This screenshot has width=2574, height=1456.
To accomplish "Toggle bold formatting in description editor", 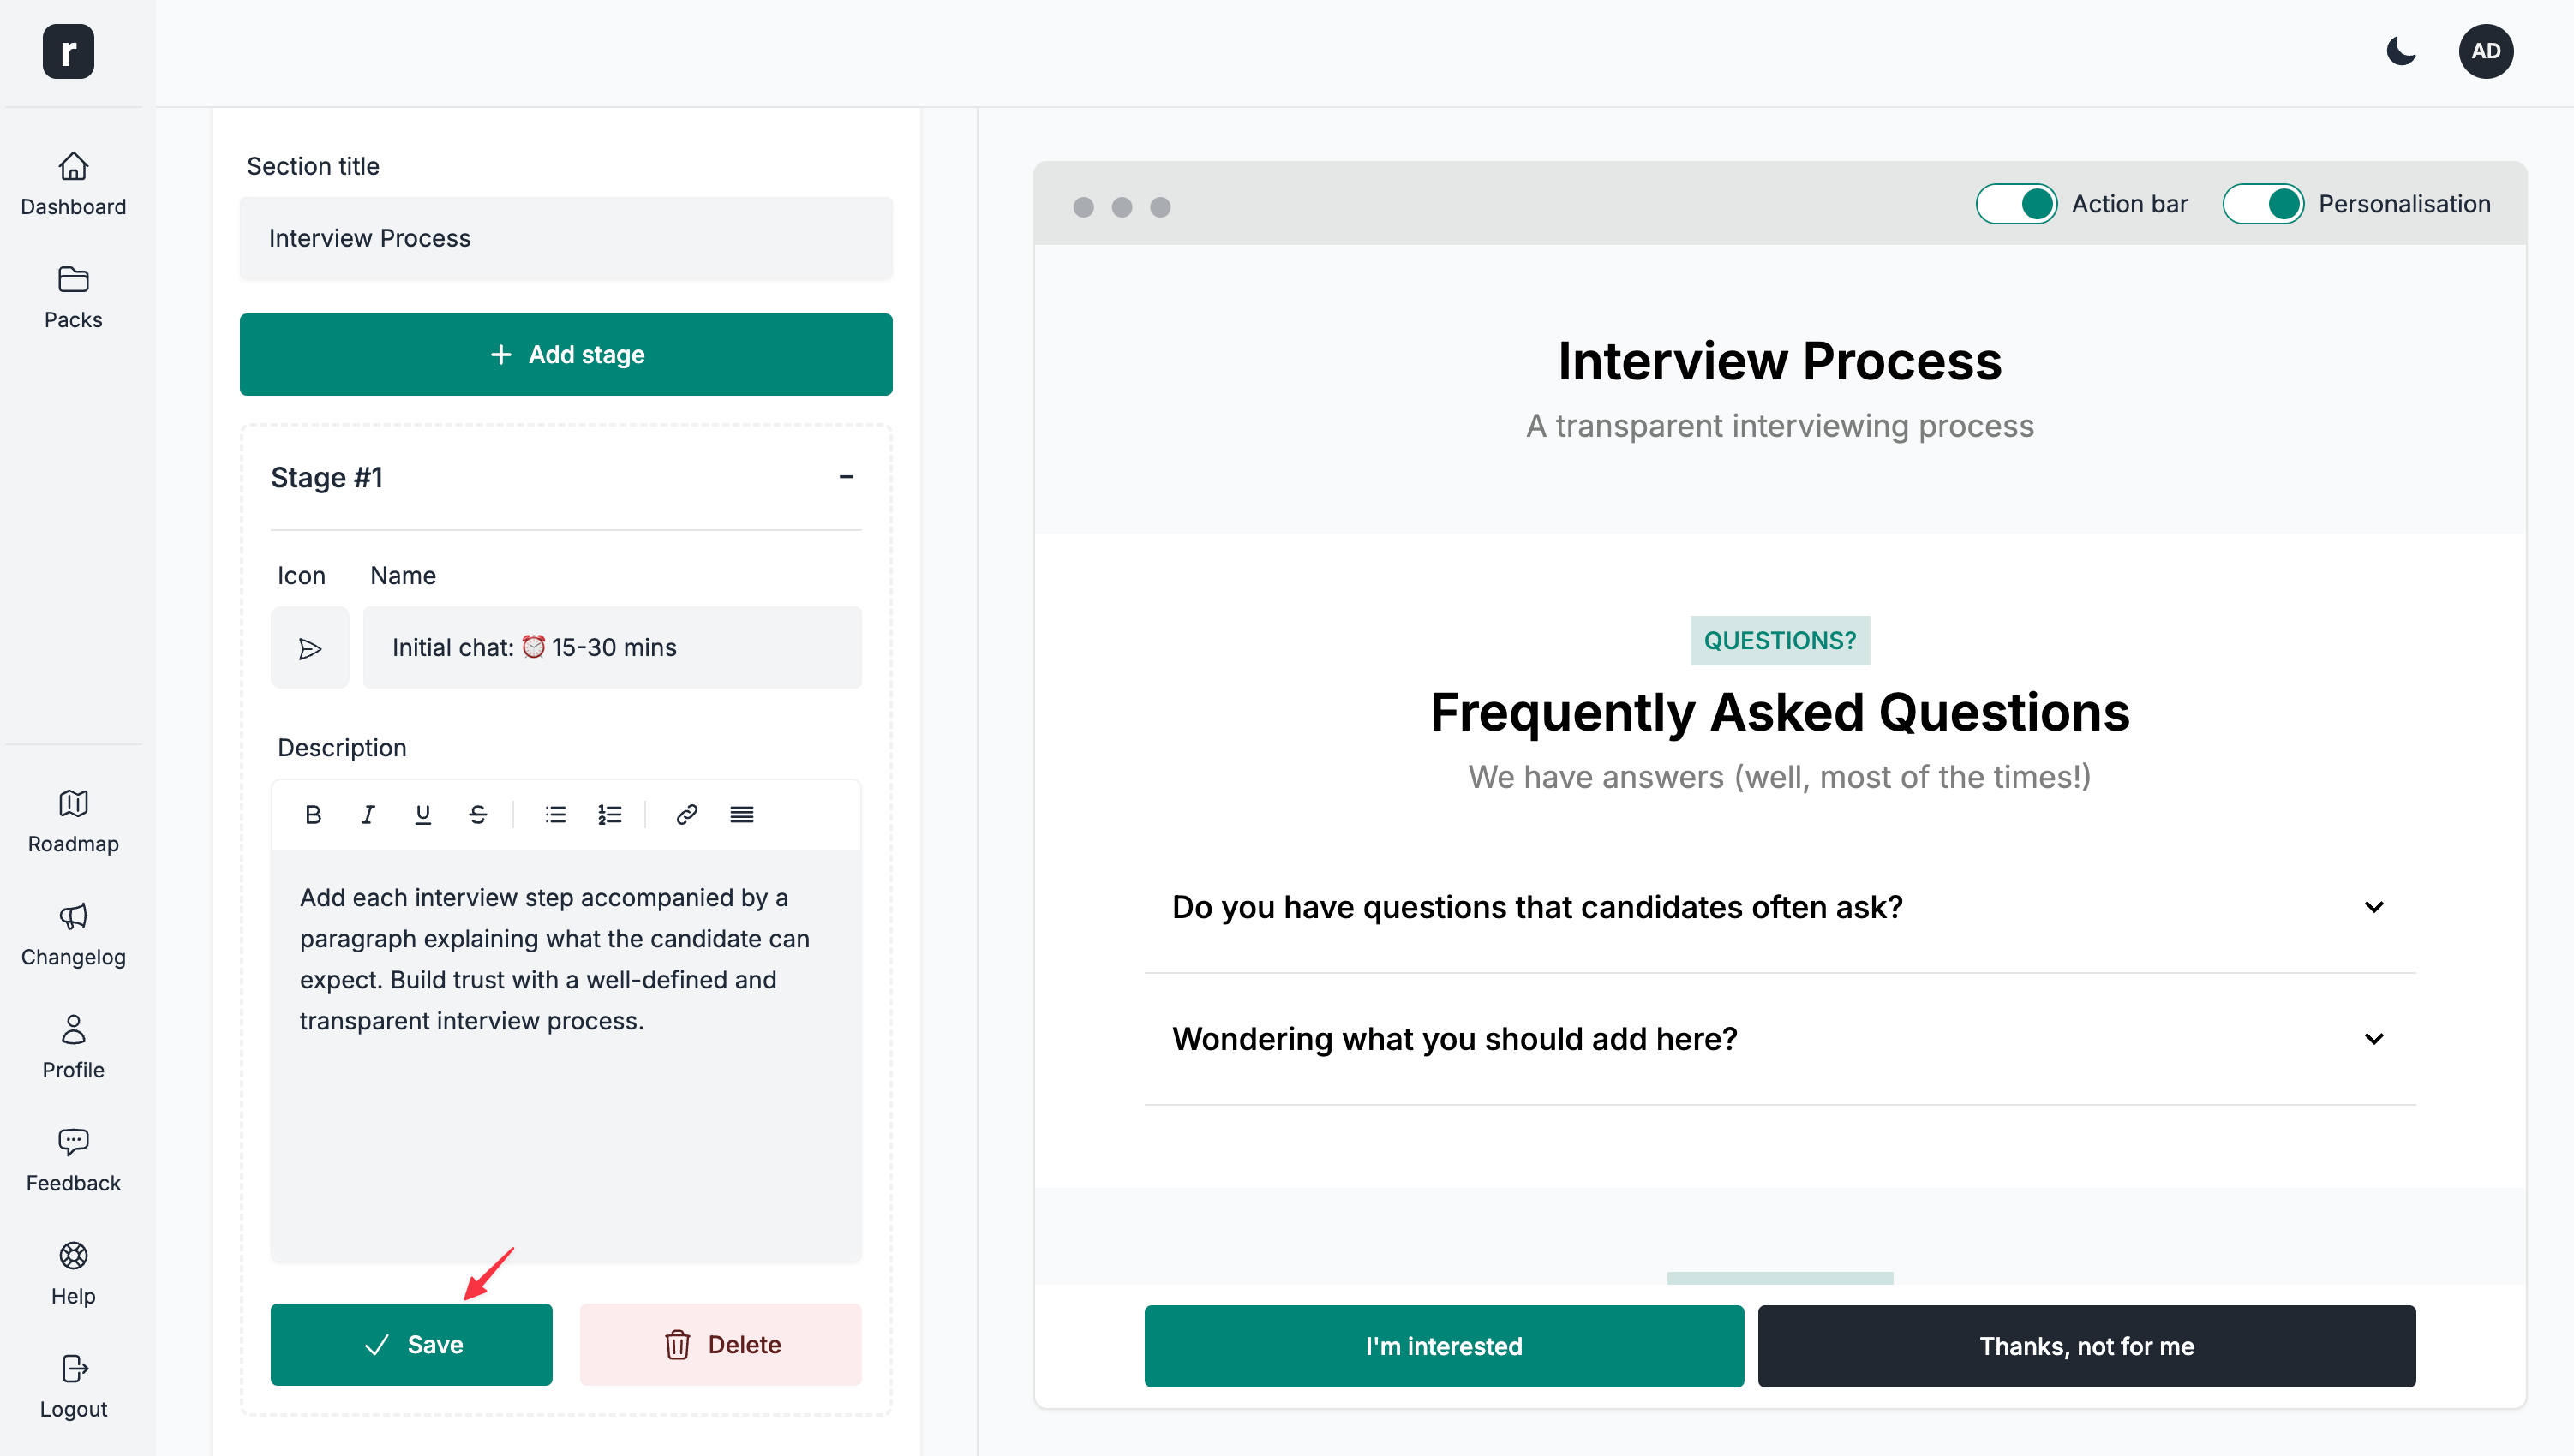I will pyautogui.click(x=313, y=814).
